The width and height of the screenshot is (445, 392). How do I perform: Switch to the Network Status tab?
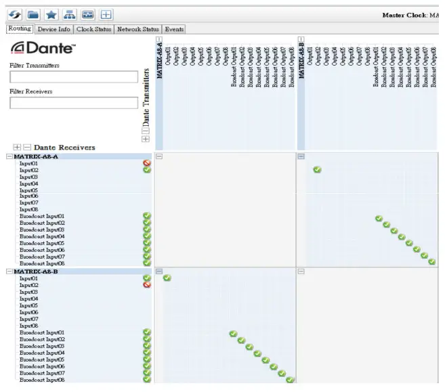pyautogui.click(x=138, y=29)
